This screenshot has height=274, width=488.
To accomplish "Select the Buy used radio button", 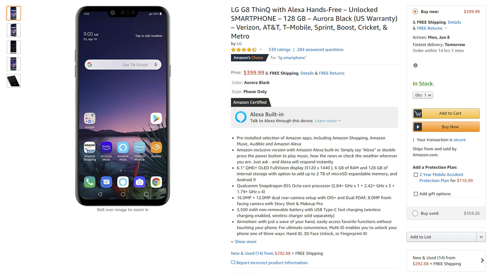I will (x=415, y=213).
